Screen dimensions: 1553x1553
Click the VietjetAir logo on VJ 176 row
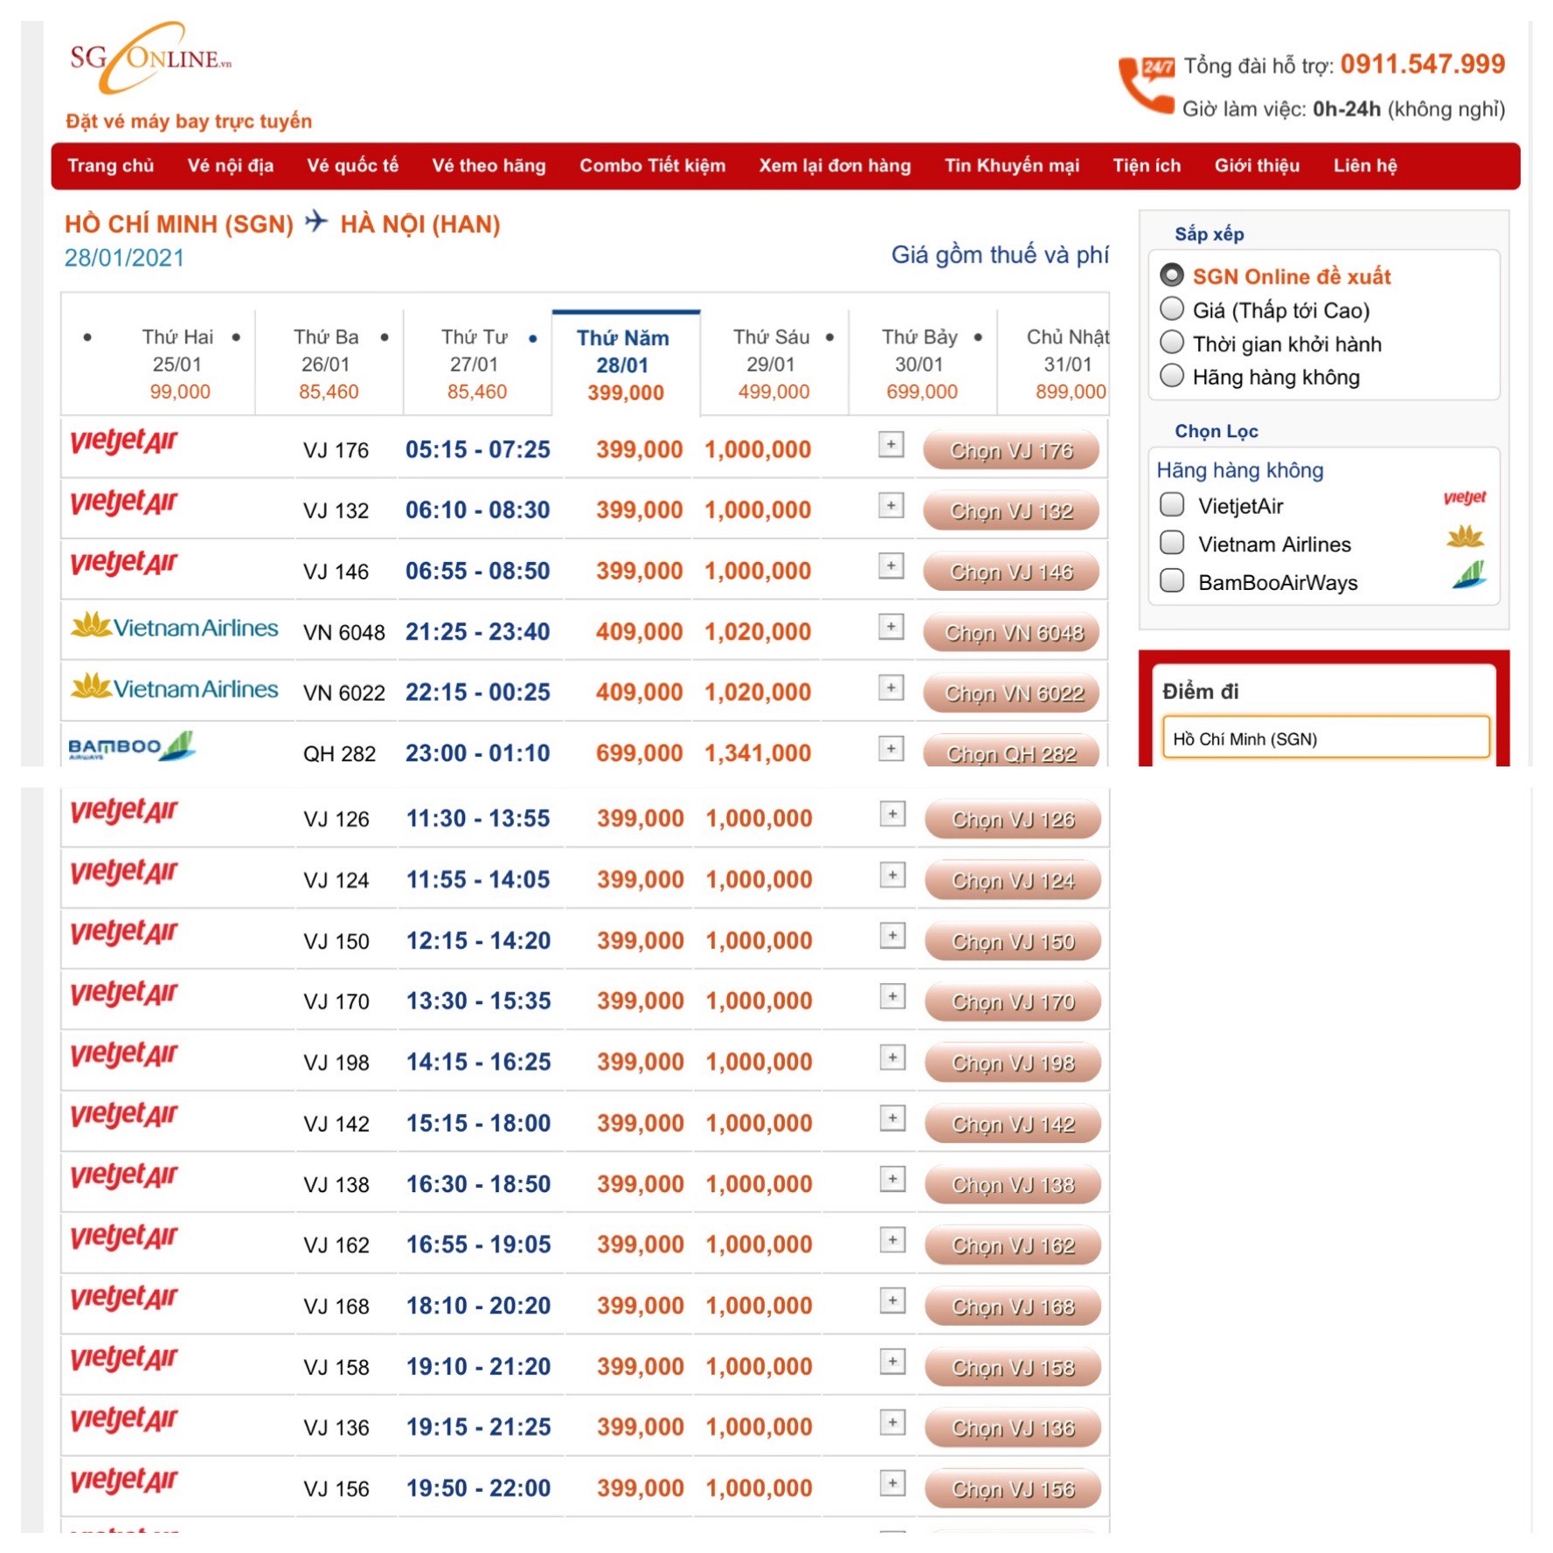[x=123, y=440]
